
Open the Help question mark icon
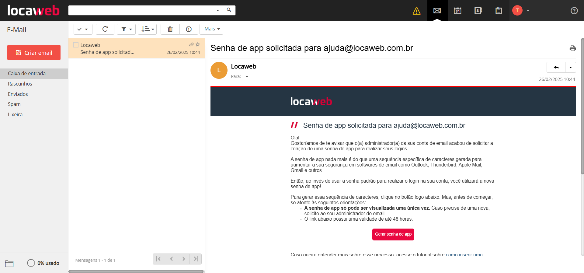click(574, 11)
